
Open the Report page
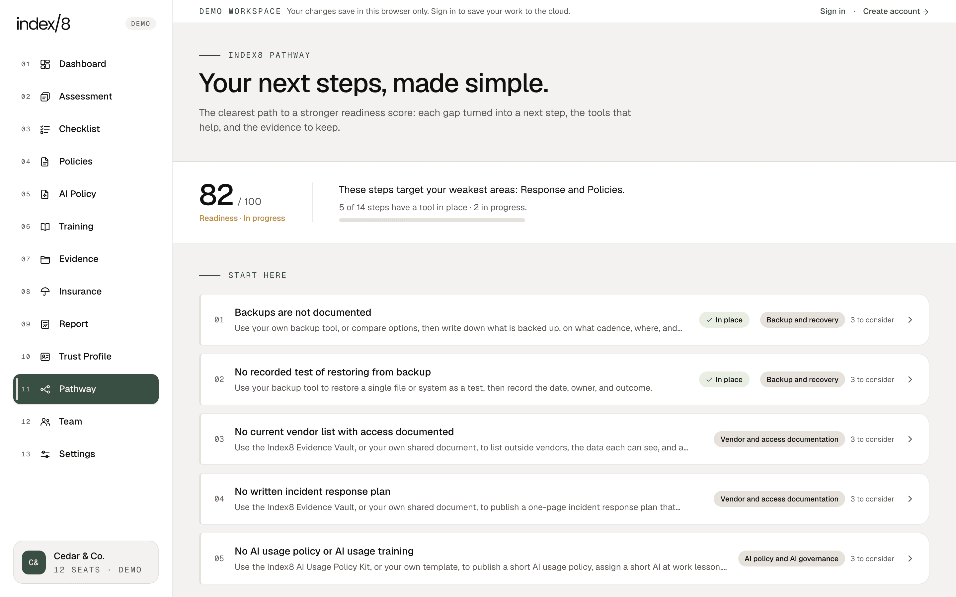tap(86, 324)
